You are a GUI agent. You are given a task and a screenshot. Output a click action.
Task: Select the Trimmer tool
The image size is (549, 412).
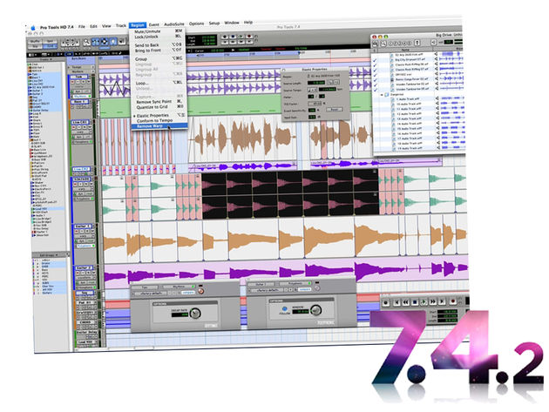(x=95, y=42)
